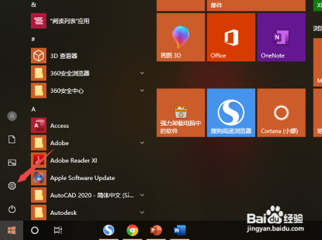Open Cortana search circle on taskbar
This screenshot has width=322, height=240.
[35, 230]
